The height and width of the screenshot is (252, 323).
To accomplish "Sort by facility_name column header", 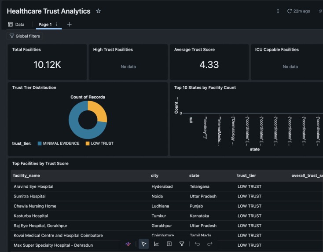I will [x=26, y=175].
